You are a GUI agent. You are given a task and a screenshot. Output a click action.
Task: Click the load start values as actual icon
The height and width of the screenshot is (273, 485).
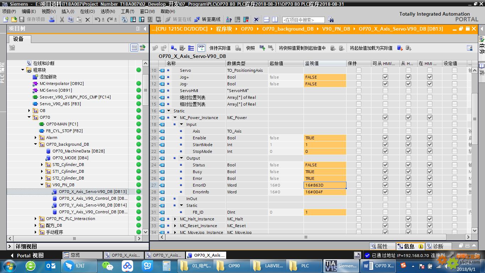click(400, 48)
